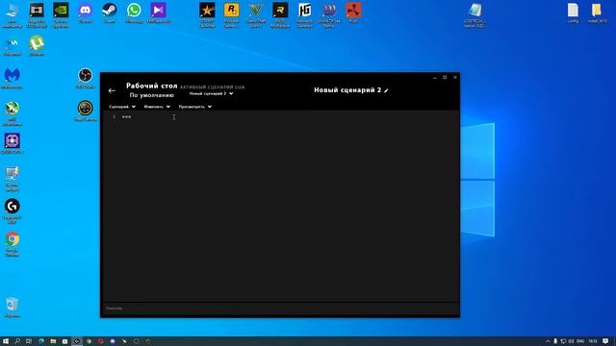Select the HG white-logo desktop shortcut

click(x=304, y=15)
